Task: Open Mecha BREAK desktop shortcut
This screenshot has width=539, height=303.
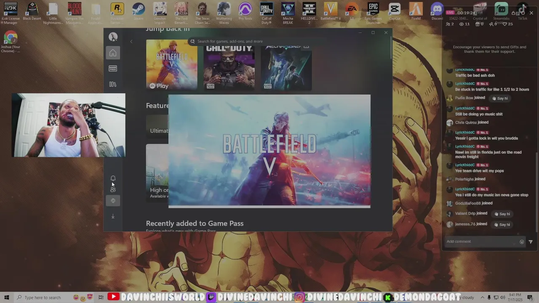Action: tap(288, 13)
